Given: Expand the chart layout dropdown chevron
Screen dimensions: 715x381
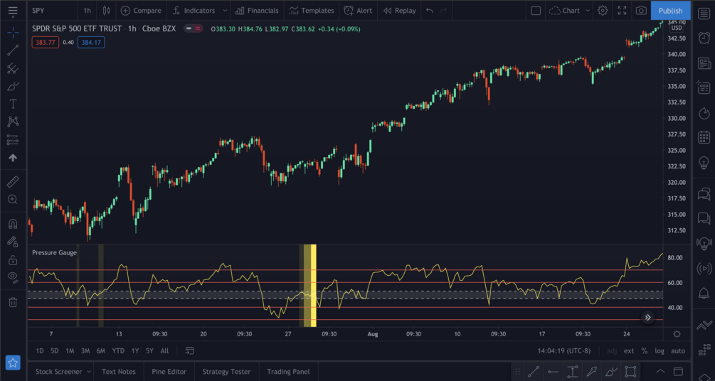Looking at the screenshot, I should tap(588, 11).
